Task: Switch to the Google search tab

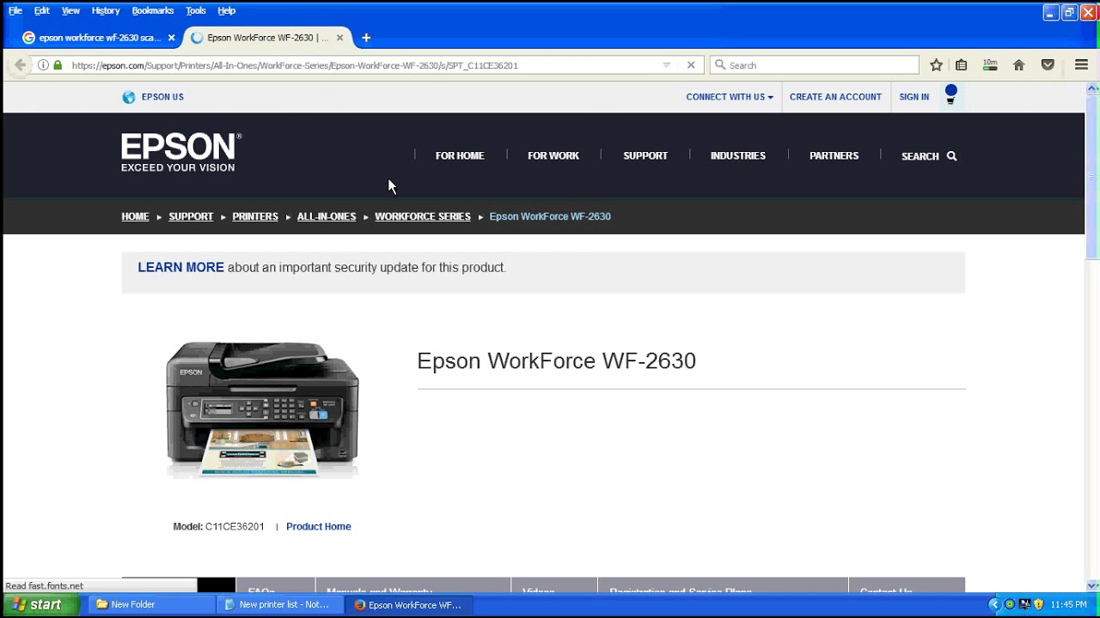Action: click(97, 38)
